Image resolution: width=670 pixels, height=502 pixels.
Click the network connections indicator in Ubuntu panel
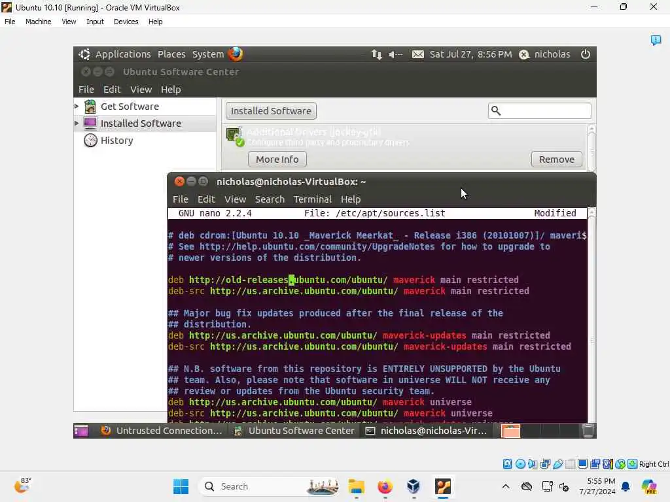[376, 54]
